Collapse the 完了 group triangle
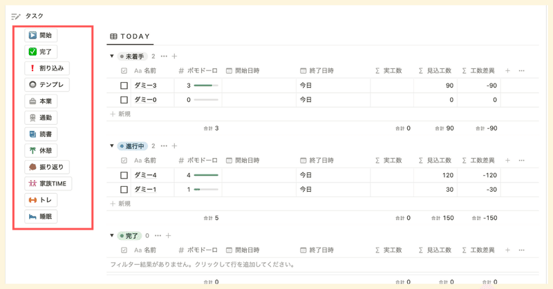Image resolution: width=553 pixels, height=289 pixels. [112, 235]
